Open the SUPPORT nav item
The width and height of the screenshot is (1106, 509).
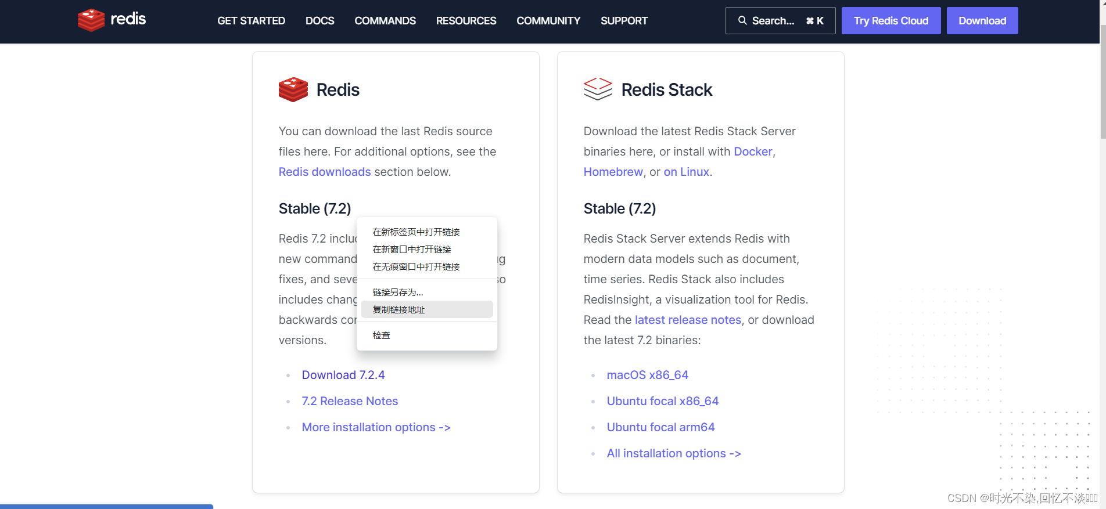point(624,21)
